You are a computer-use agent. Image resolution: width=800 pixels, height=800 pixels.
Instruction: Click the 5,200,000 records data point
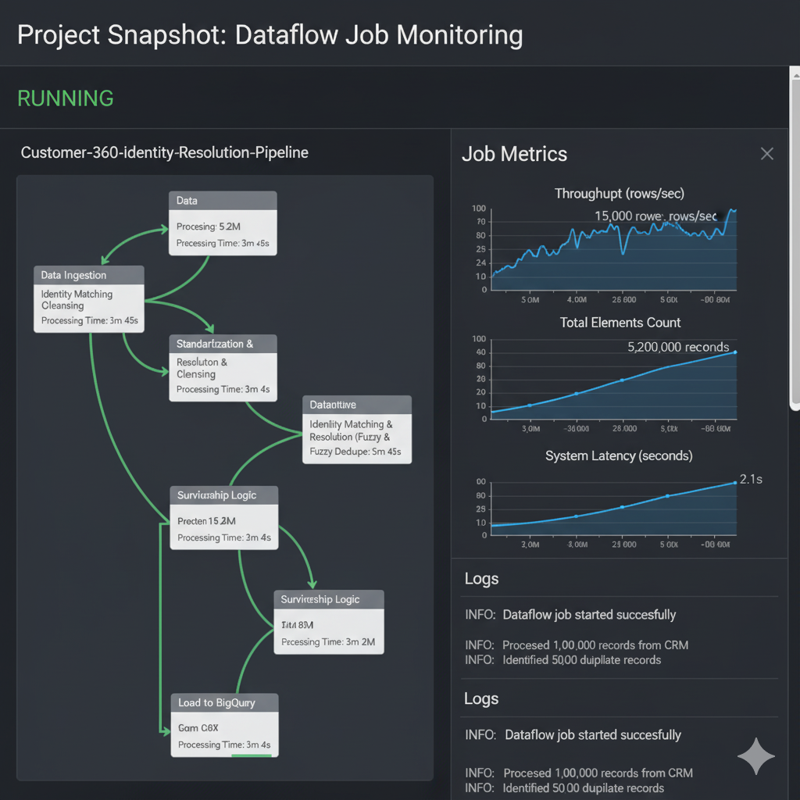tap(734, 352)
